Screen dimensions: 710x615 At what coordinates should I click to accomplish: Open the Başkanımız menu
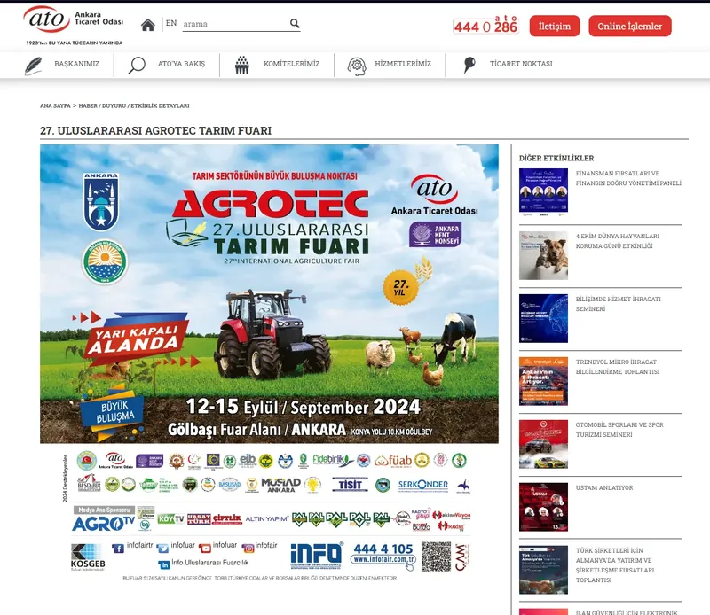pyautogui.click(x=76, y=64)
